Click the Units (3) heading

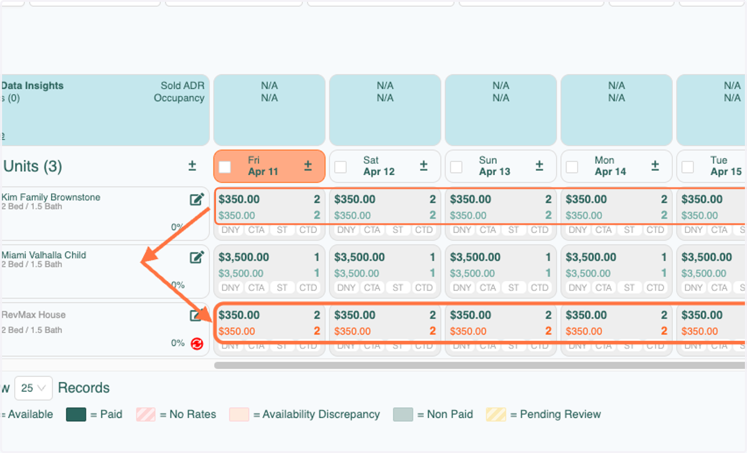32,166
